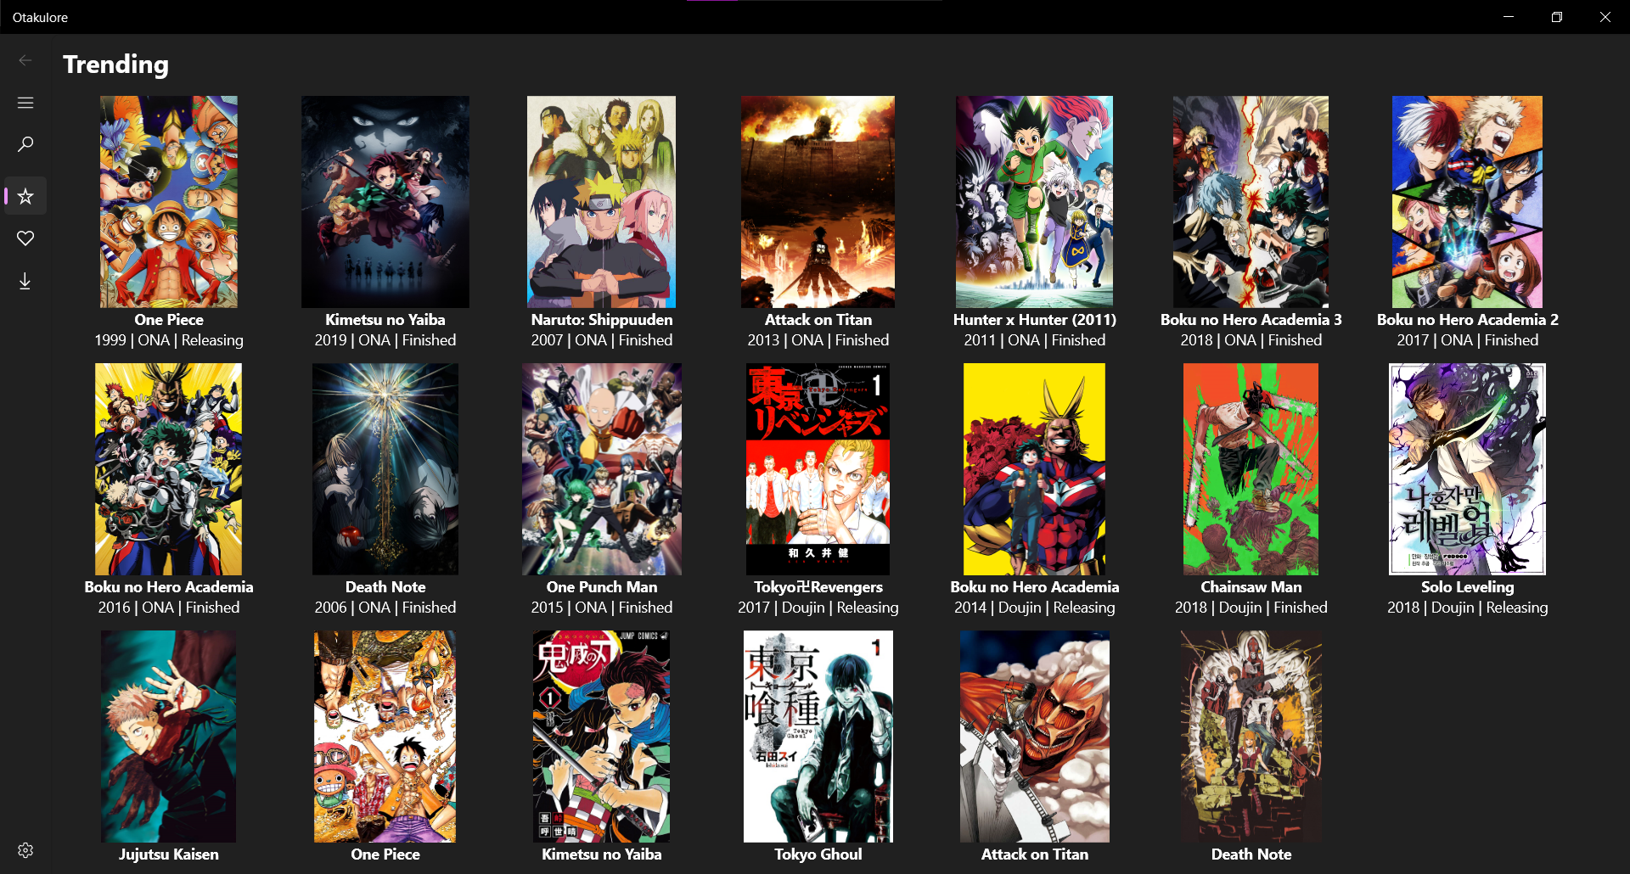This screenshot has height=874, width=1630.
Task: Open Solo Leveling cover
Action: pyautogui.click(x=1468, y=469)
